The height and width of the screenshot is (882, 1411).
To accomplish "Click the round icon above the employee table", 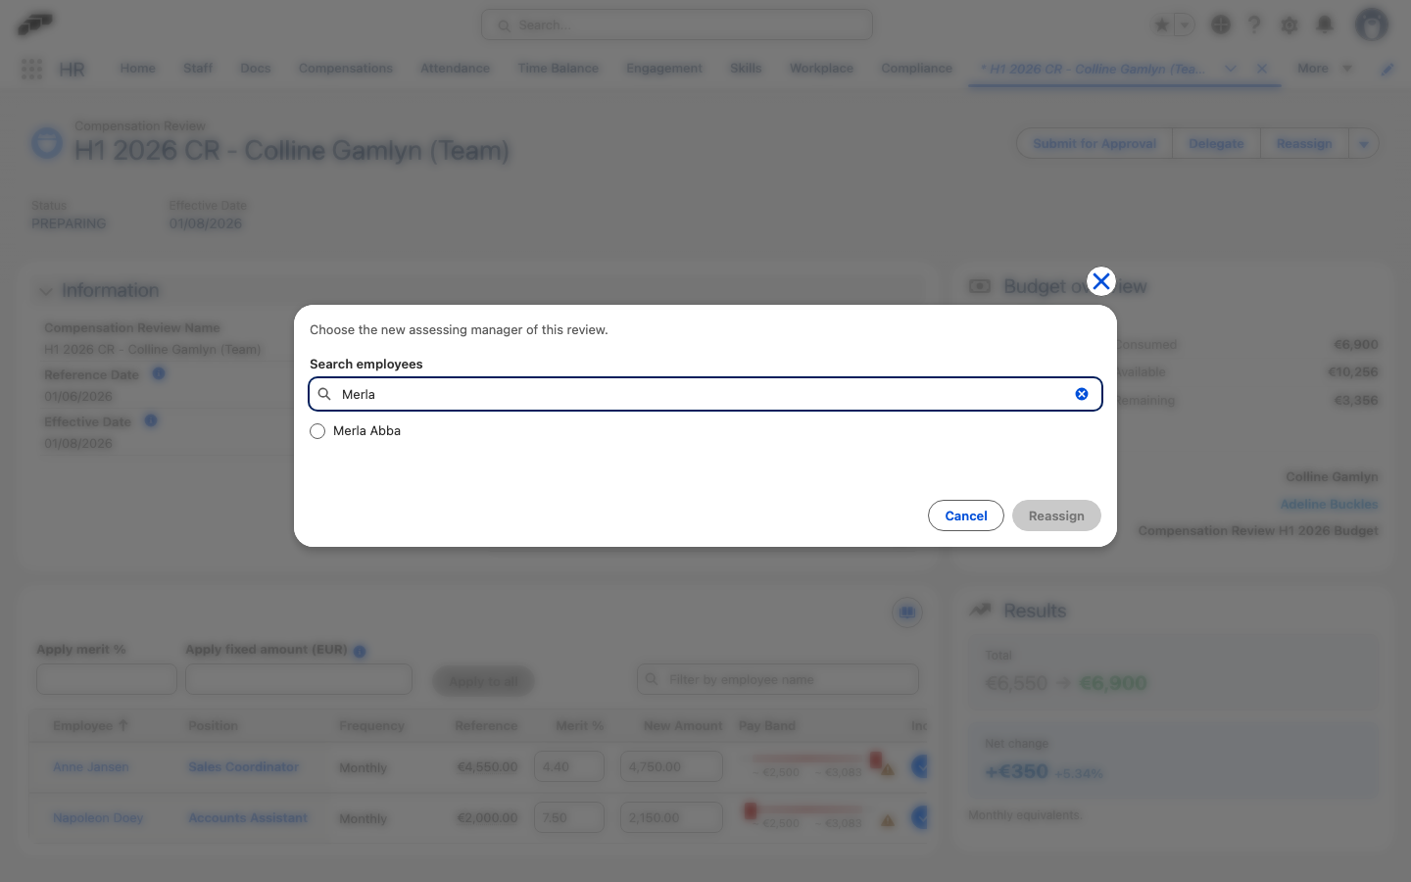I will pyautogui.click(x=907, y=612).
